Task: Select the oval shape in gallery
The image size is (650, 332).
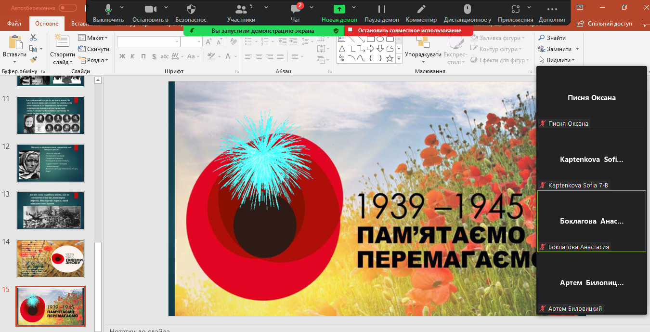Action: point(380,39)
